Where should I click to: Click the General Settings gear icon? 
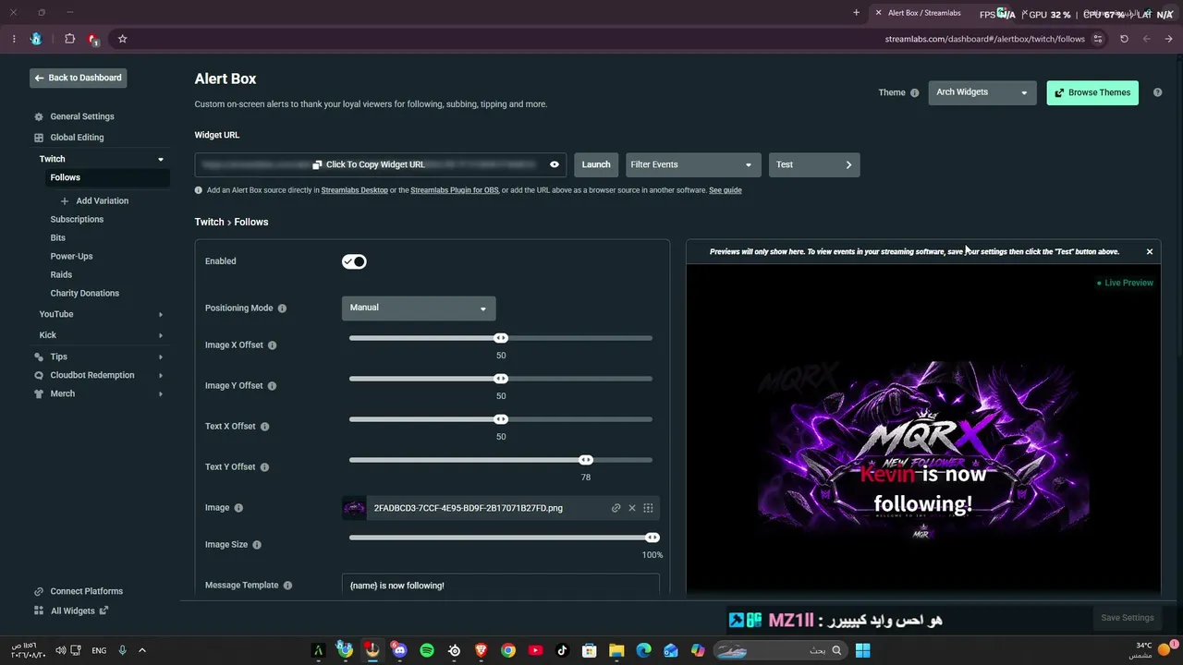click(39, 117)
